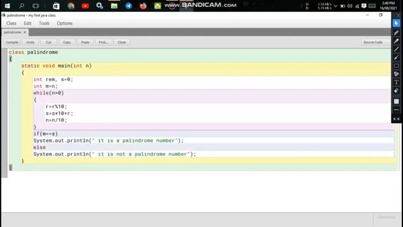Click the Close button in editor toolbar
The image size is (403, 227).
tap(122, 42)
